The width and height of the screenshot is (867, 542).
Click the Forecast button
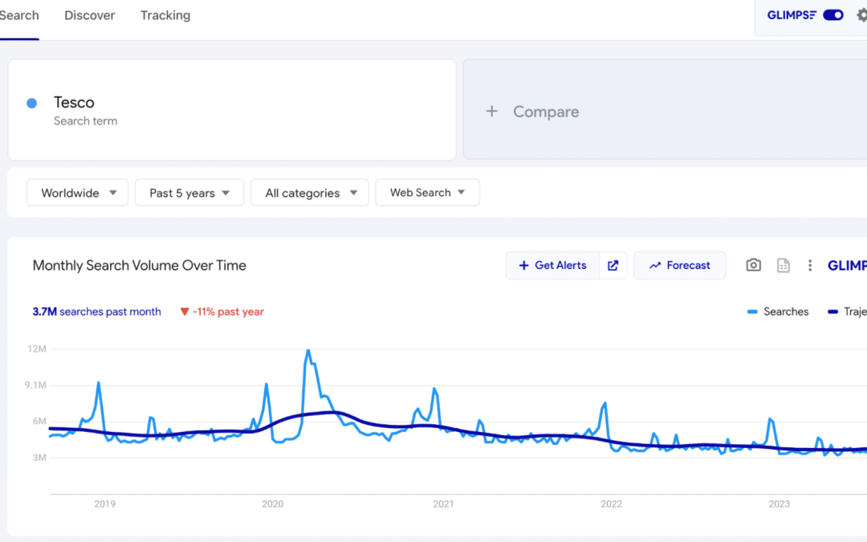pos(680,266)
